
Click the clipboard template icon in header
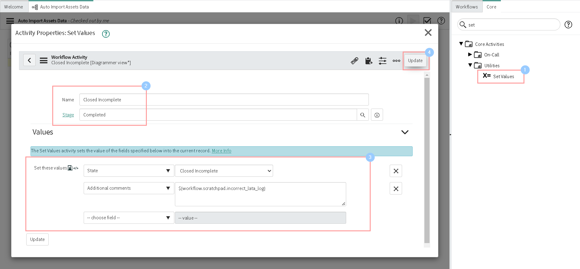tap(369, 61)
